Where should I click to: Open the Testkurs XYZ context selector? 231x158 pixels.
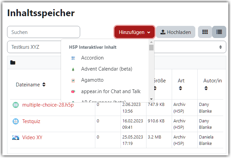pos(117,47)
